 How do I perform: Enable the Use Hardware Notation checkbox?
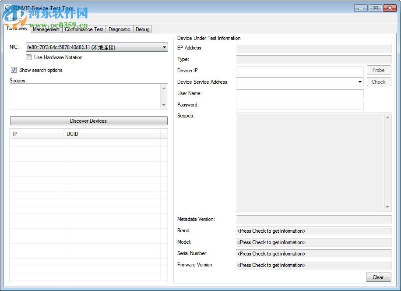[29, 57]
